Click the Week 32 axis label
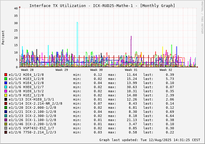This screenshot has height=144, width=205. pos(166,70)
